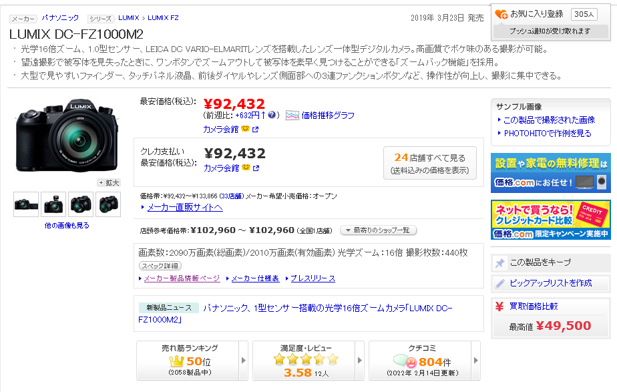Click ピックアップリストを作成 link
Viewport: 617px width, 392px height.
(550, 283)
